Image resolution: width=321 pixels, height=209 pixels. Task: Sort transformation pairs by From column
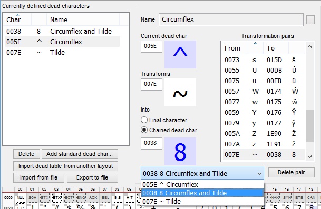(x=234, y=48)
